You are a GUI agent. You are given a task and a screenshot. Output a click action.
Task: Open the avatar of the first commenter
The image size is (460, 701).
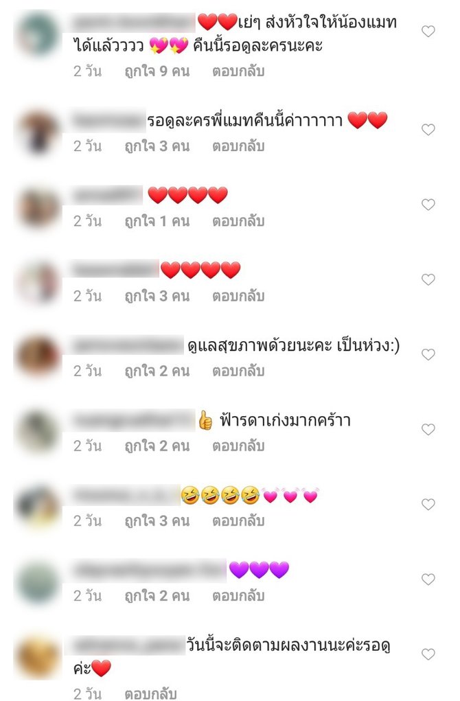point(38,34)
